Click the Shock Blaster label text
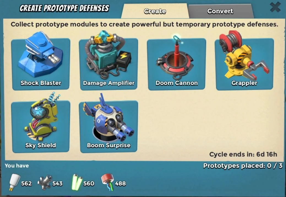286x197 pixels. [x=41, y=83]
